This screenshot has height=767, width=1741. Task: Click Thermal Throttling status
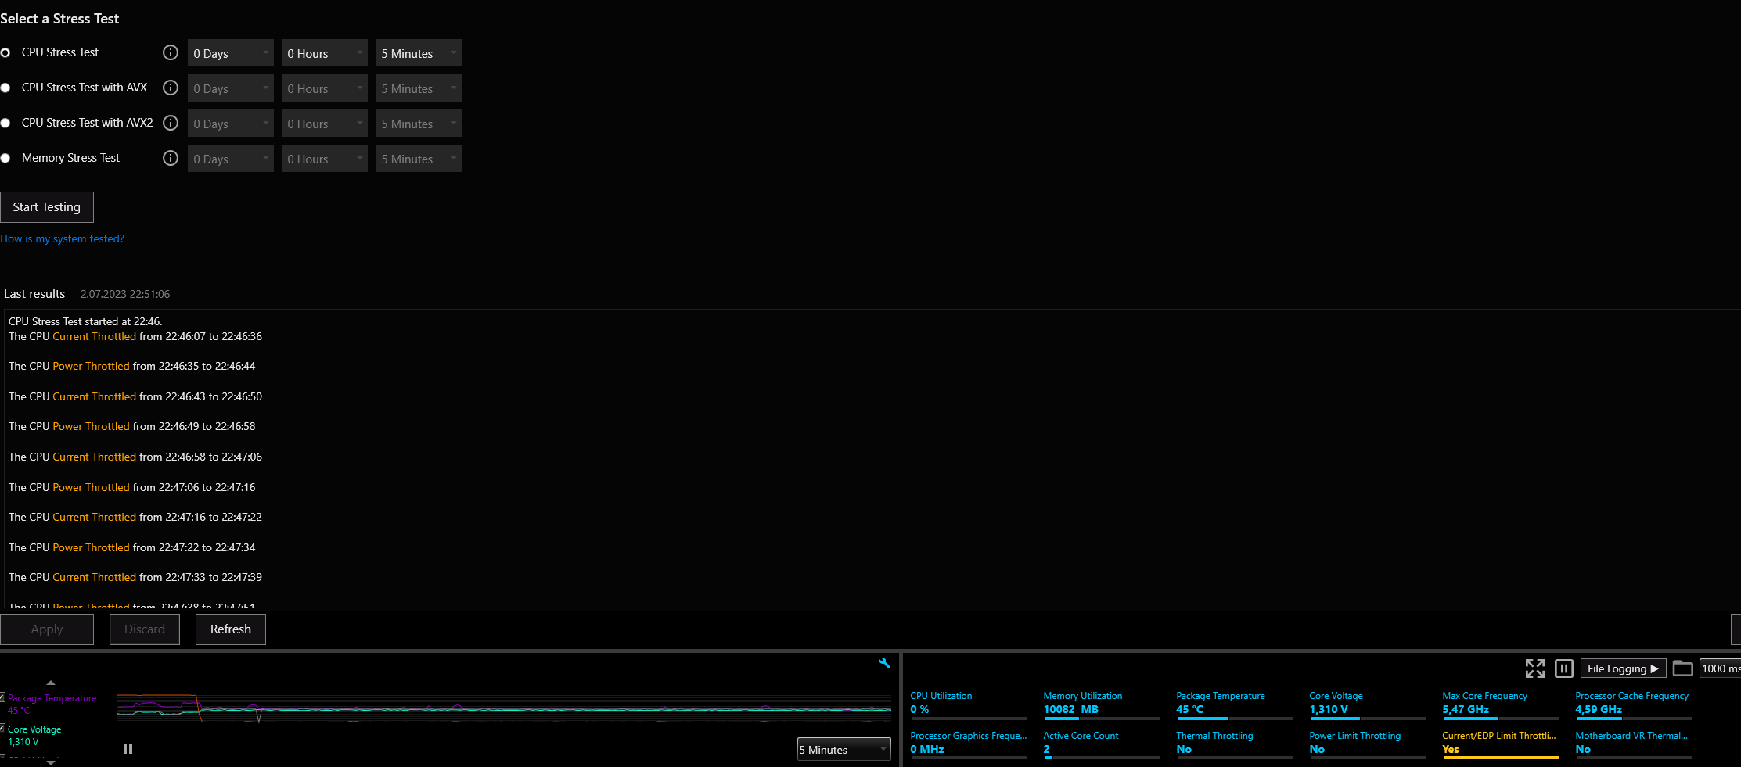[x=1184, y=750]
